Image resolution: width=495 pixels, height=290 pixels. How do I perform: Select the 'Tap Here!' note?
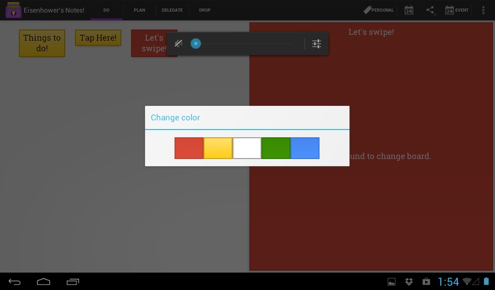pos(98,38)
